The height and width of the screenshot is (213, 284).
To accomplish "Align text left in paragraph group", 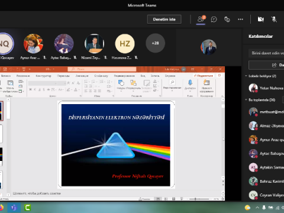I will (86, 91).
